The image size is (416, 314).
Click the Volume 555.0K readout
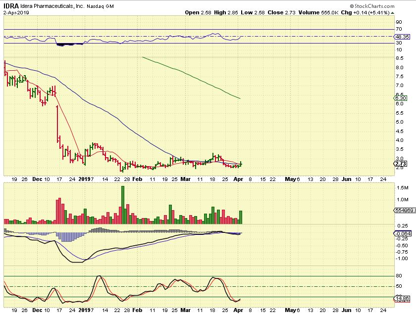[x=318, y=12]
